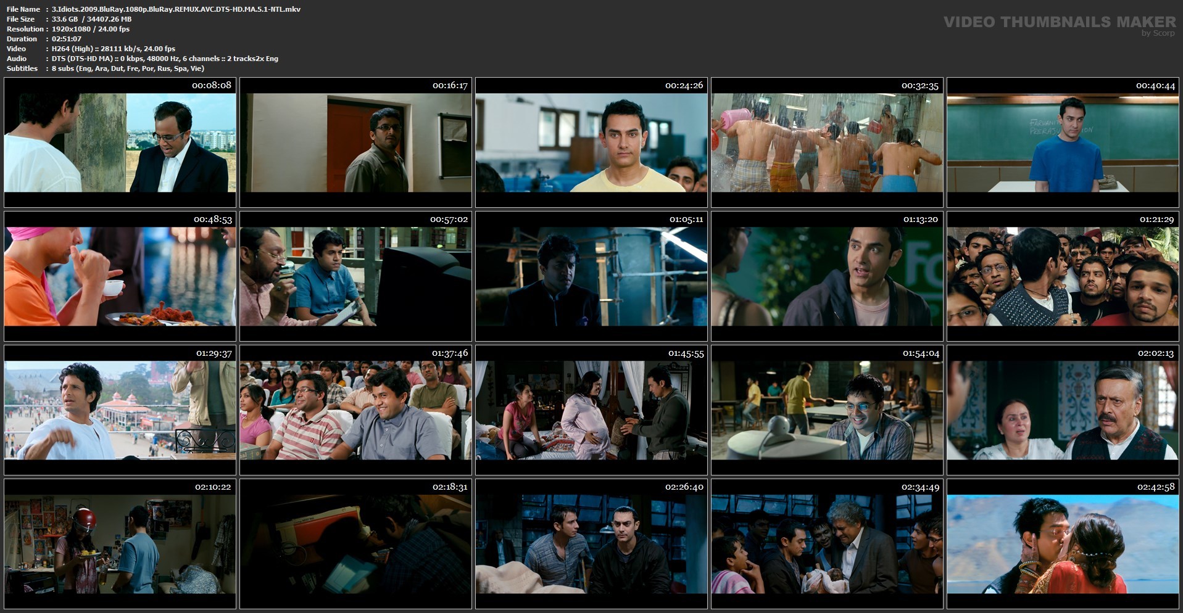The height and width of the screenshot is (613, 1183).
Task: Open the thumbnail at 01:21:29
Action: 1063,276
